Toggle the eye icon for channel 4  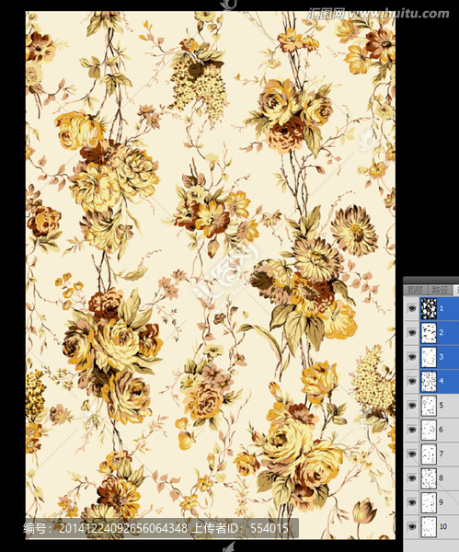[x=411, y=381]
